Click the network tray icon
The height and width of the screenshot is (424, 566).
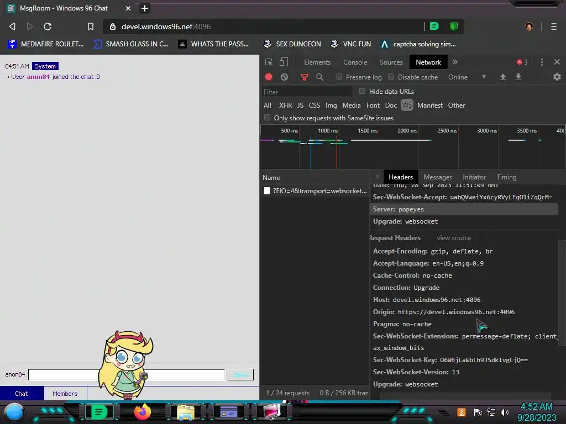(x=491, y=412)
